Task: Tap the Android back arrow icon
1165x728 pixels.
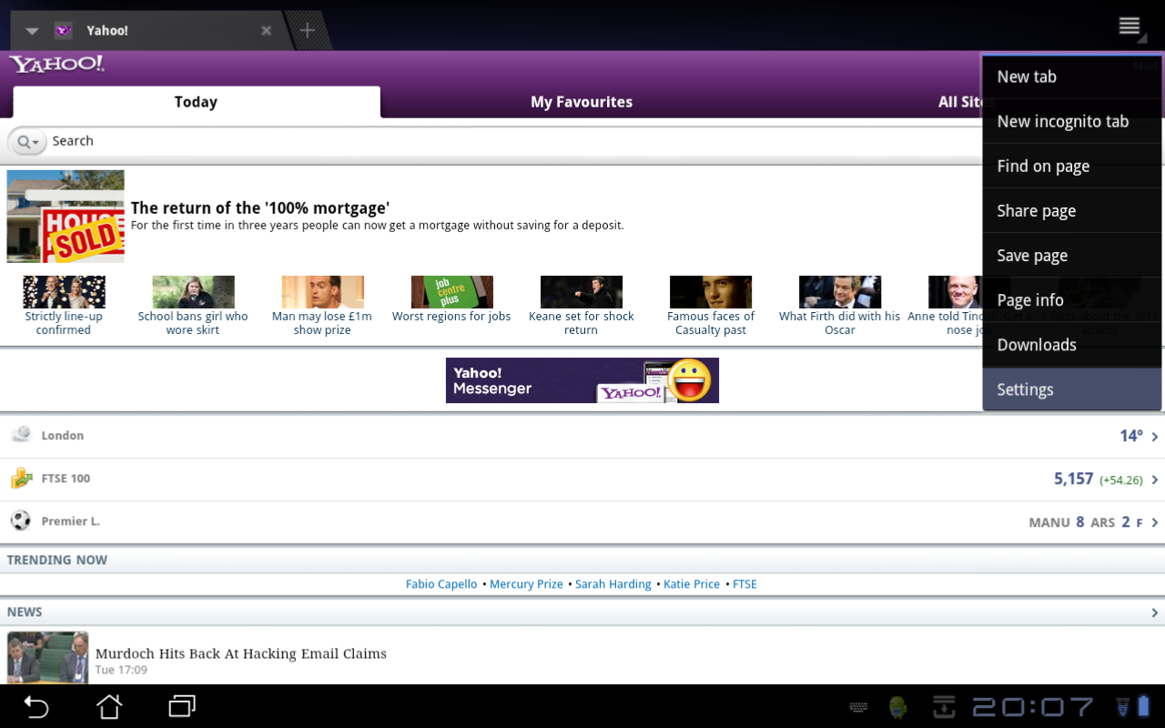Action: coord(35,706)
